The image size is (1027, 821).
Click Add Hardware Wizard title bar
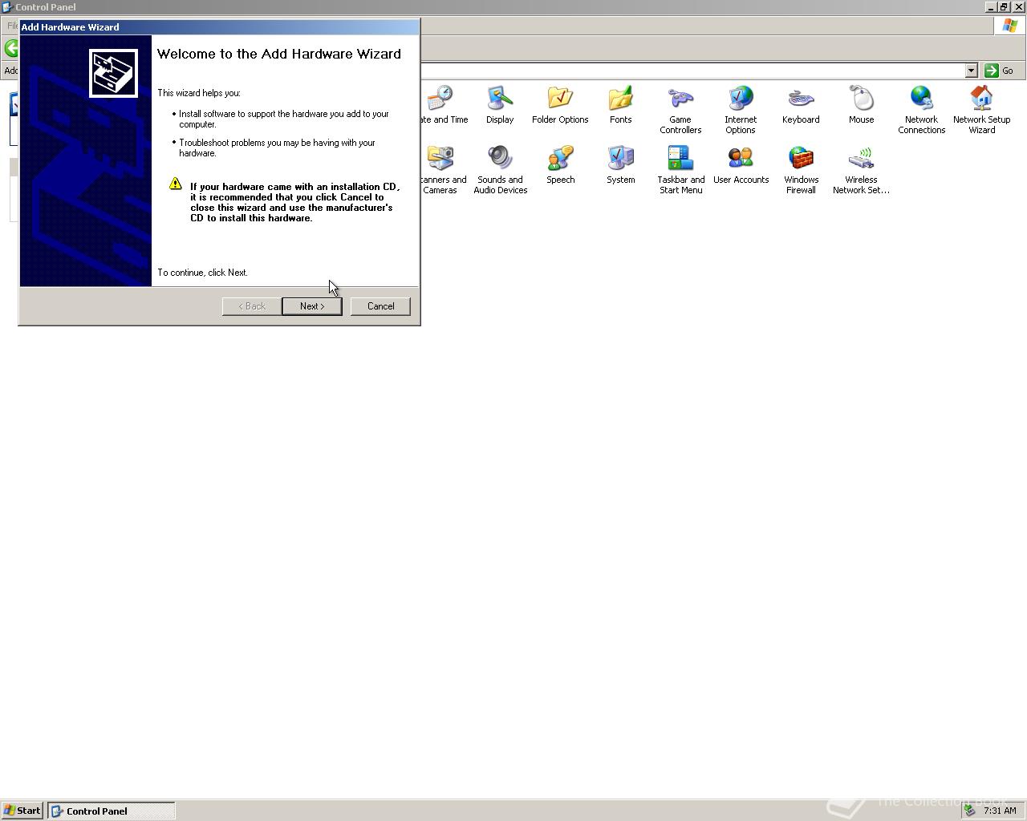(219, 26)
